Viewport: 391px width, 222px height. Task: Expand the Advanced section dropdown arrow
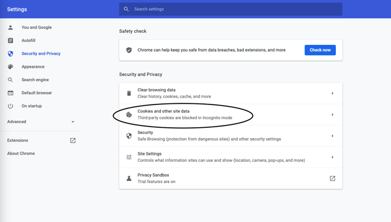(x=73, y=122)
